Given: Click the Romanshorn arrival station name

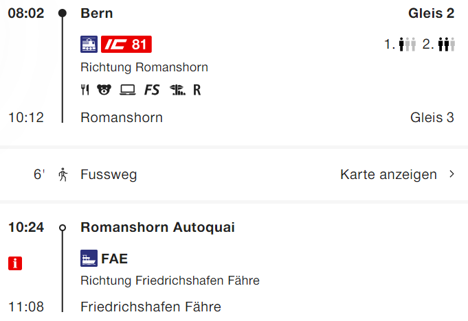Looking at the screenshot, I should pos(122,117).
